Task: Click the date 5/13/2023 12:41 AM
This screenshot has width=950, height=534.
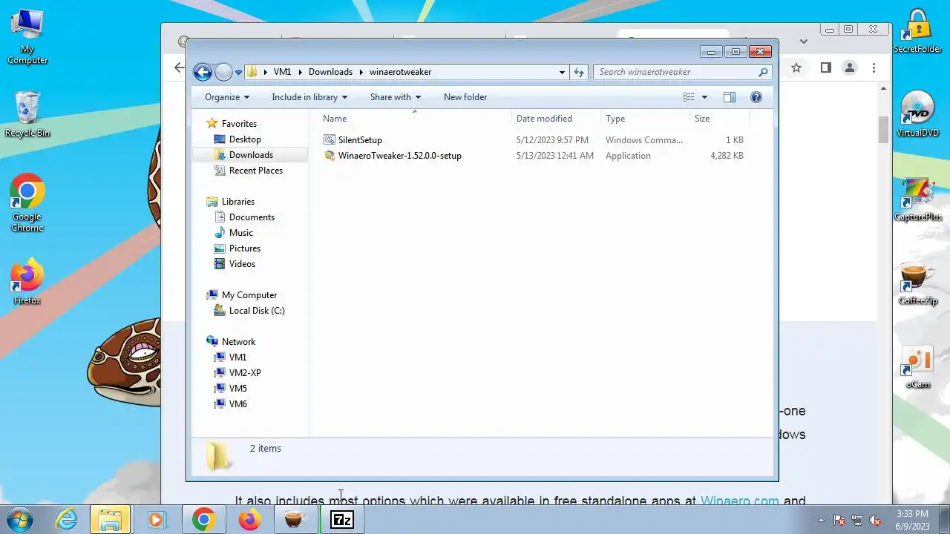Action: 554,156
